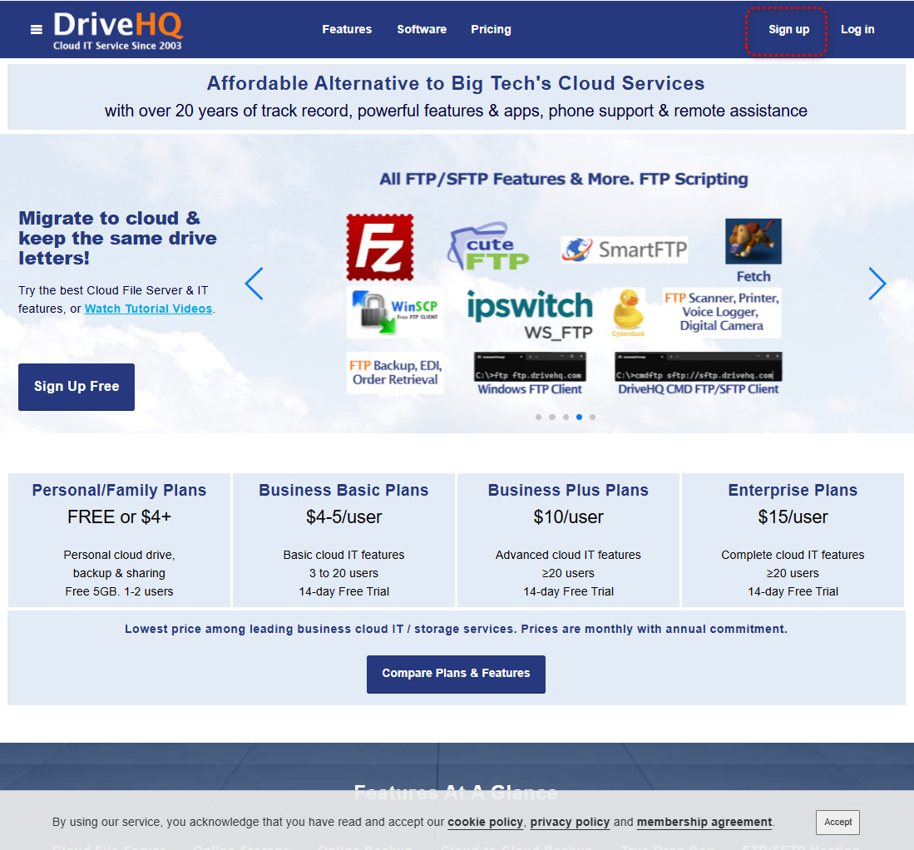Click the 'FREE or $4+' price text
914x850 pixels.
coord(119,517)
